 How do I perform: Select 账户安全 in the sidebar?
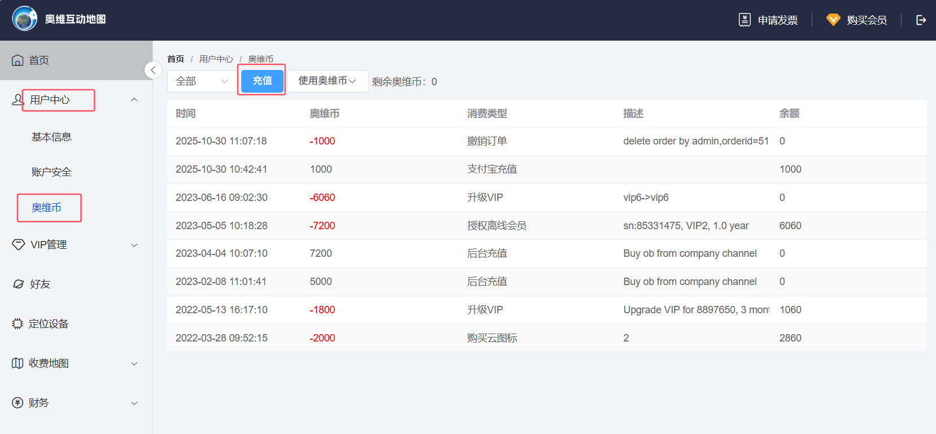[51, 172]
